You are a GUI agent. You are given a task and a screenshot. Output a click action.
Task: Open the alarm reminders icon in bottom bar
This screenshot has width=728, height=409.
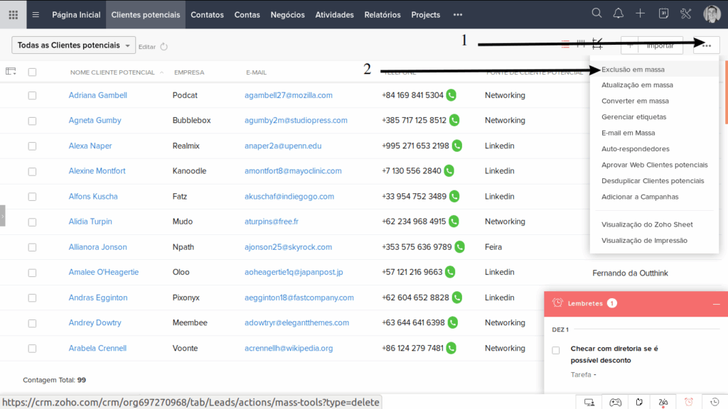coord(688,402)
